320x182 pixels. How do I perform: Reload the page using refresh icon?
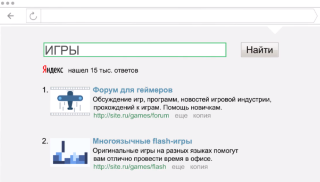click(x=33, y=16)
